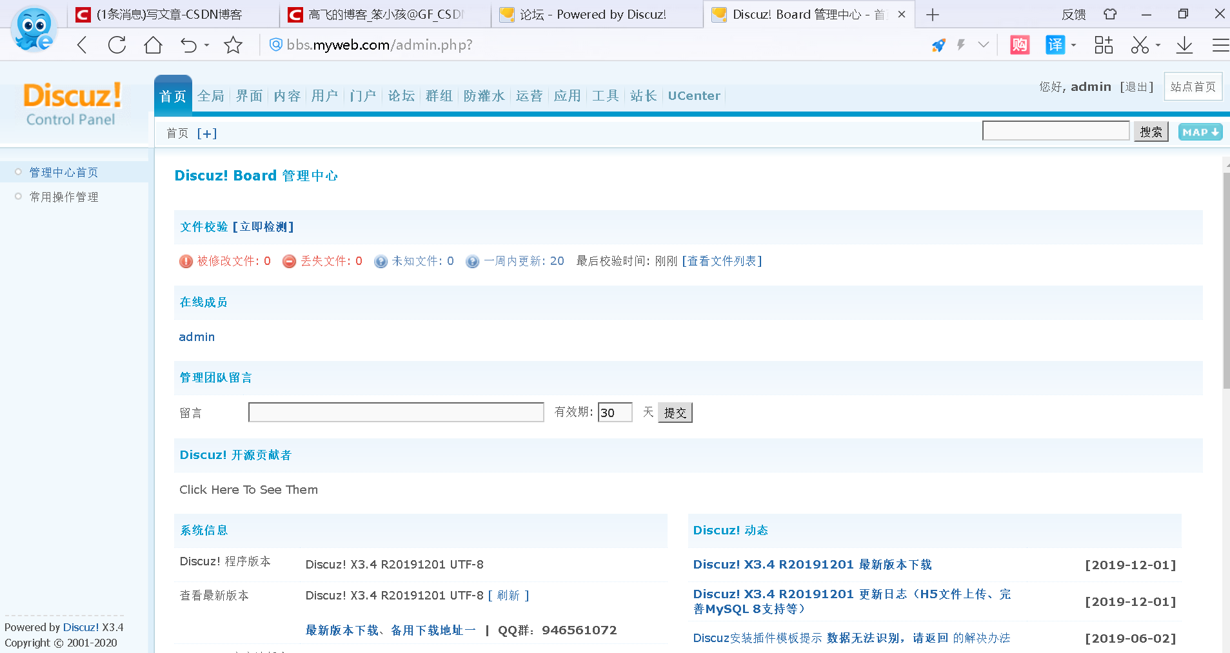The height and width of the screenshot is (653, 1230).
Task: Click 刷新 latest version link
Action: click(509, 596)
